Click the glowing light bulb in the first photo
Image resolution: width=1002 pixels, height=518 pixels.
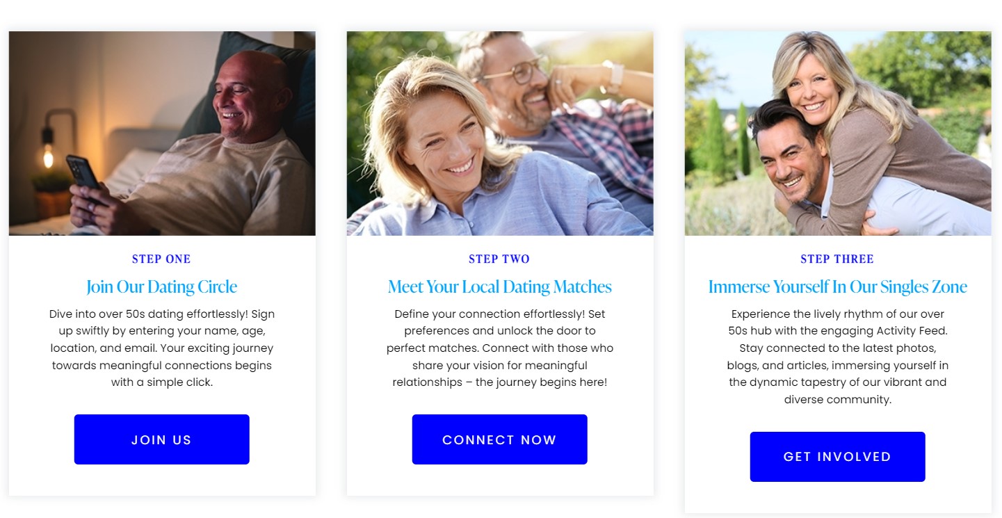click(x=48, y=156)
